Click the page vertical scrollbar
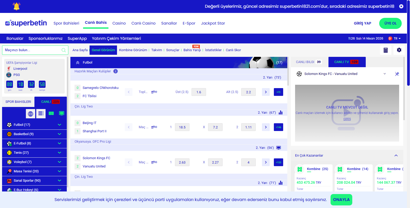Viewport: 410px width, 208px height. tap(408, 43)
